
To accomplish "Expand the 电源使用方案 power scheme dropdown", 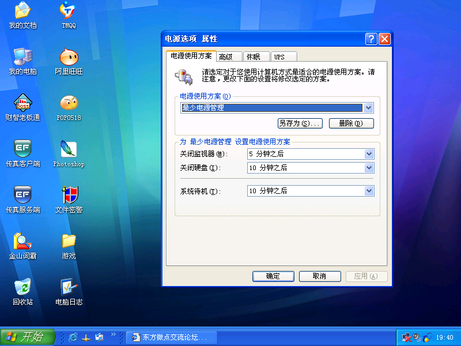I will coord(368,108).
